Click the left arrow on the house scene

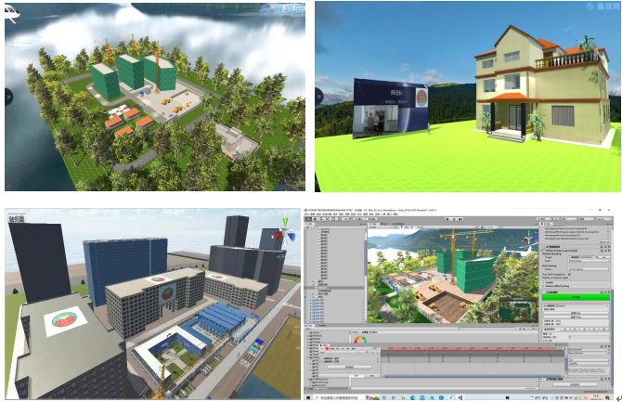click(318, 95)
